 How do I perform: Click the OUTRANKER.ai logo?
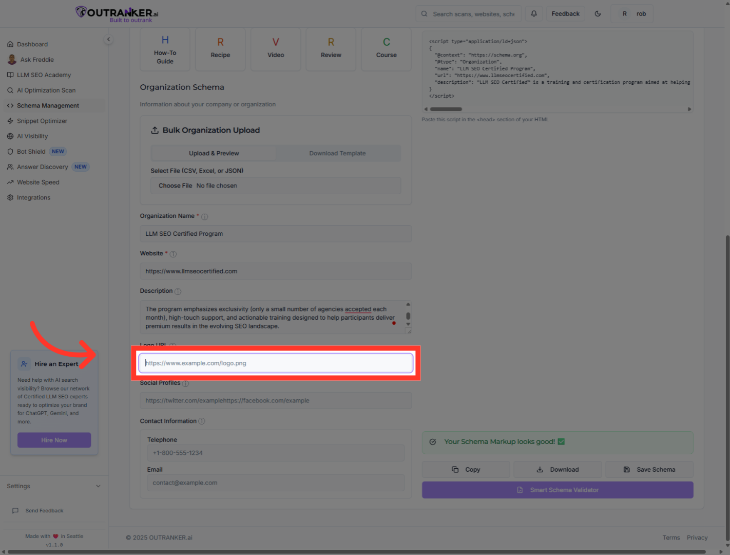click(117, 14)
